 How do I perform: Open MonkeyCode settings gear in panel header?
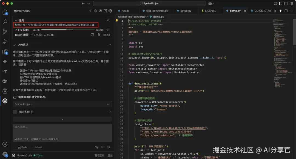[x=110, y=11]
